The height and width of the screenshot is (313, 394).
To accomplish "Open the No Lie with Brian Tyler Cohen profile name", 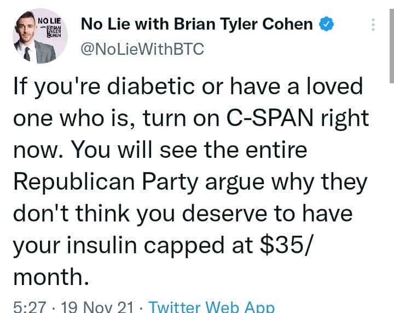I will (197, 24).
